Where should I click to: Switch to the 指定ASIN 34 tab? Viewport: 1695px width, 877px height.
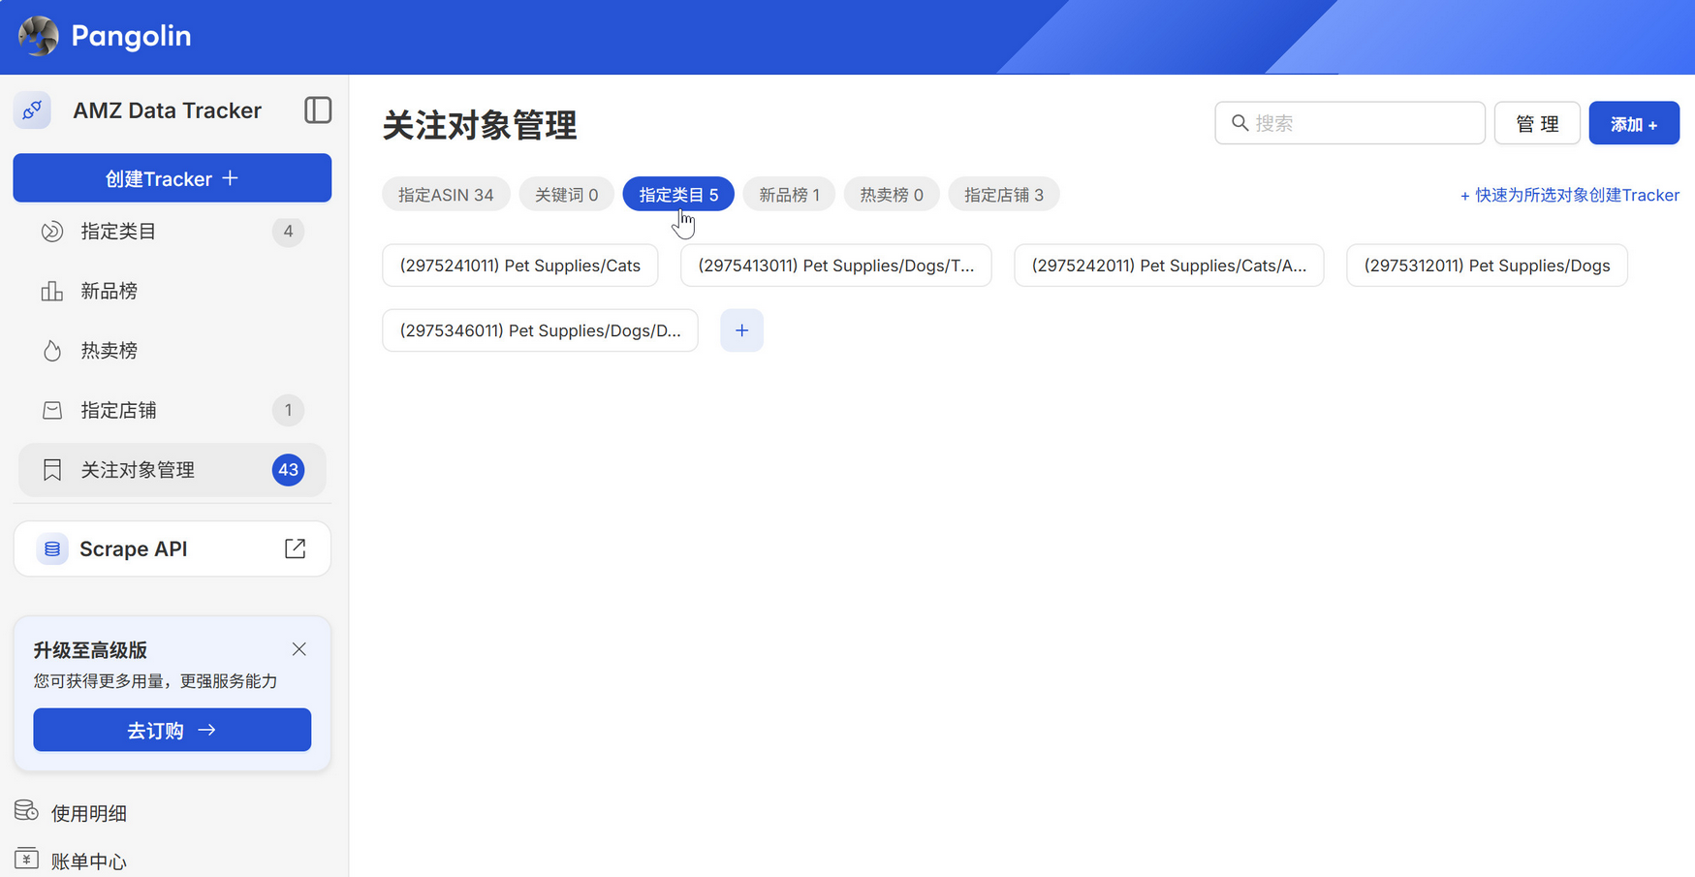click(446, 195)
